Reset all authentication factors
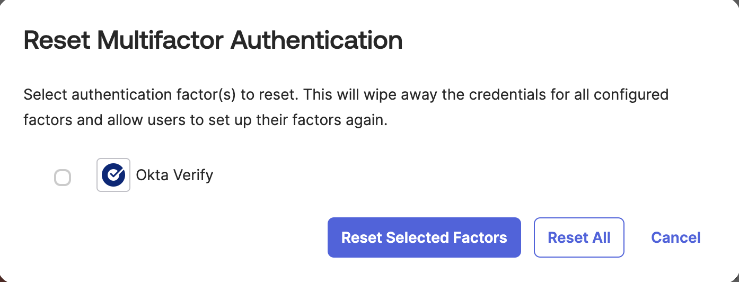Viewport: 739px width, 282px height. [x=579, y=237]
